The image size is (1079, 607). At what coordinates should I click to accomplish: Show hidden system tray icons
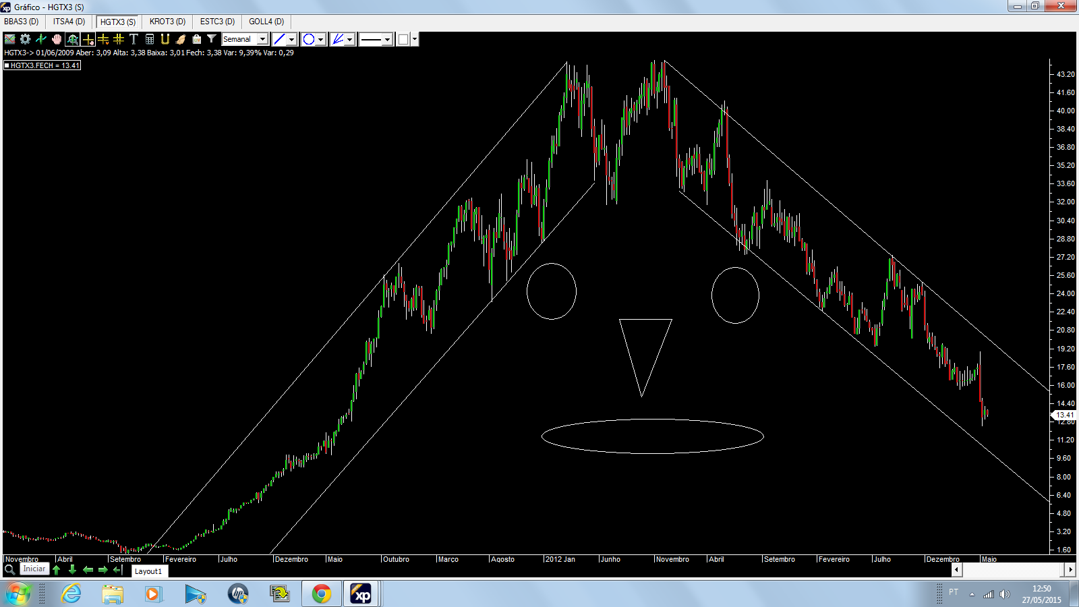click(x=972, y=594)
